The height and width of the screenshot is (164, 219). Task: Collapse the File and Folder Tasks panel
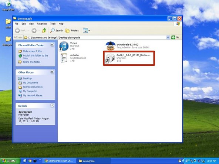pyautogui.click(x=52, y=45)
